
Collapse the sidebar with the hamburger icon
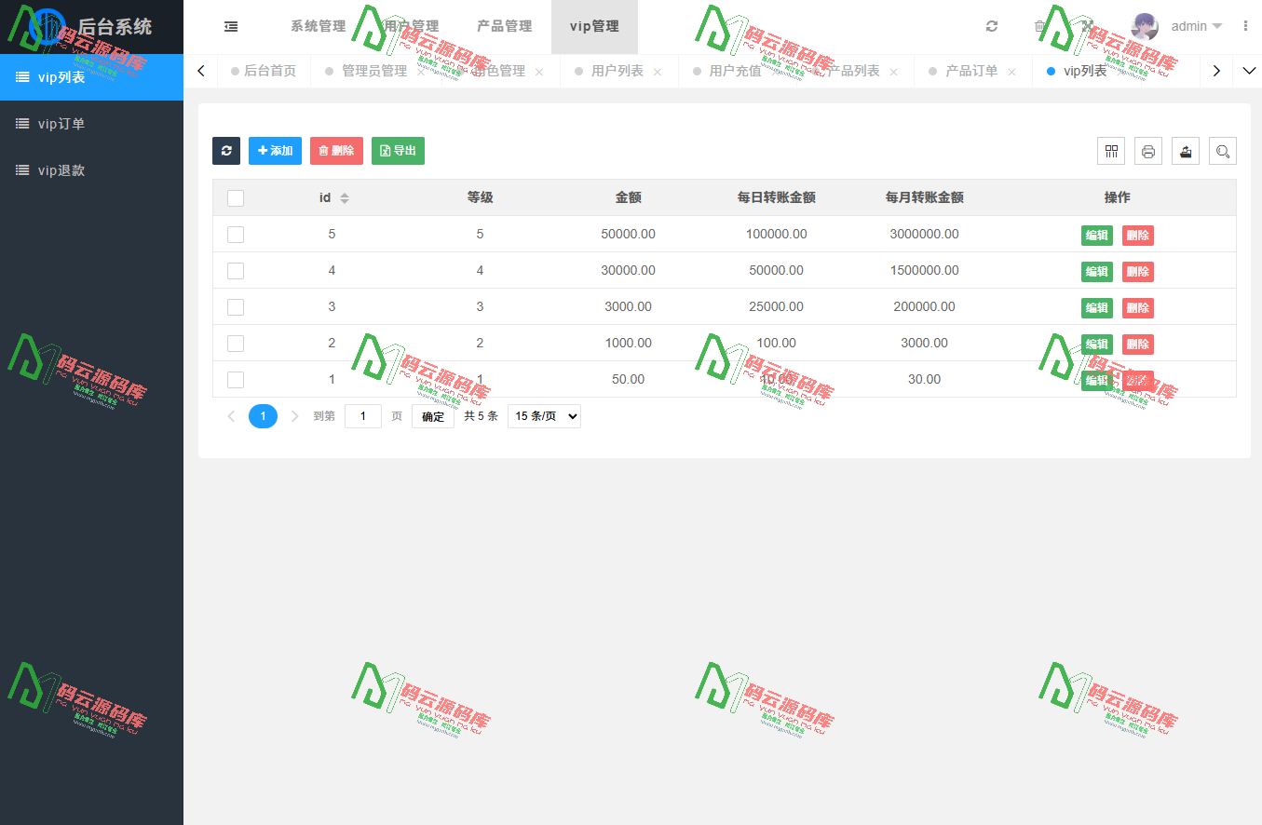tap(230, 26)
